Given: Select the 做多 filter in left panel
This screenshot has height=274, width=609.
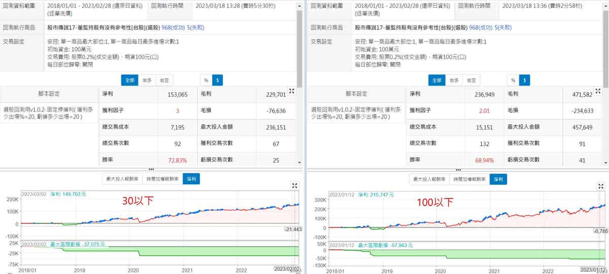Looking at the screenshot, I should [x=147, y=80].
